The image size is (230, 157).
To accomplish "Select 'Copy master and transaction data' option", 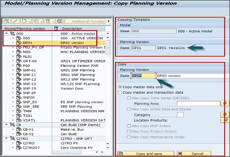I will tap(121, 92).
